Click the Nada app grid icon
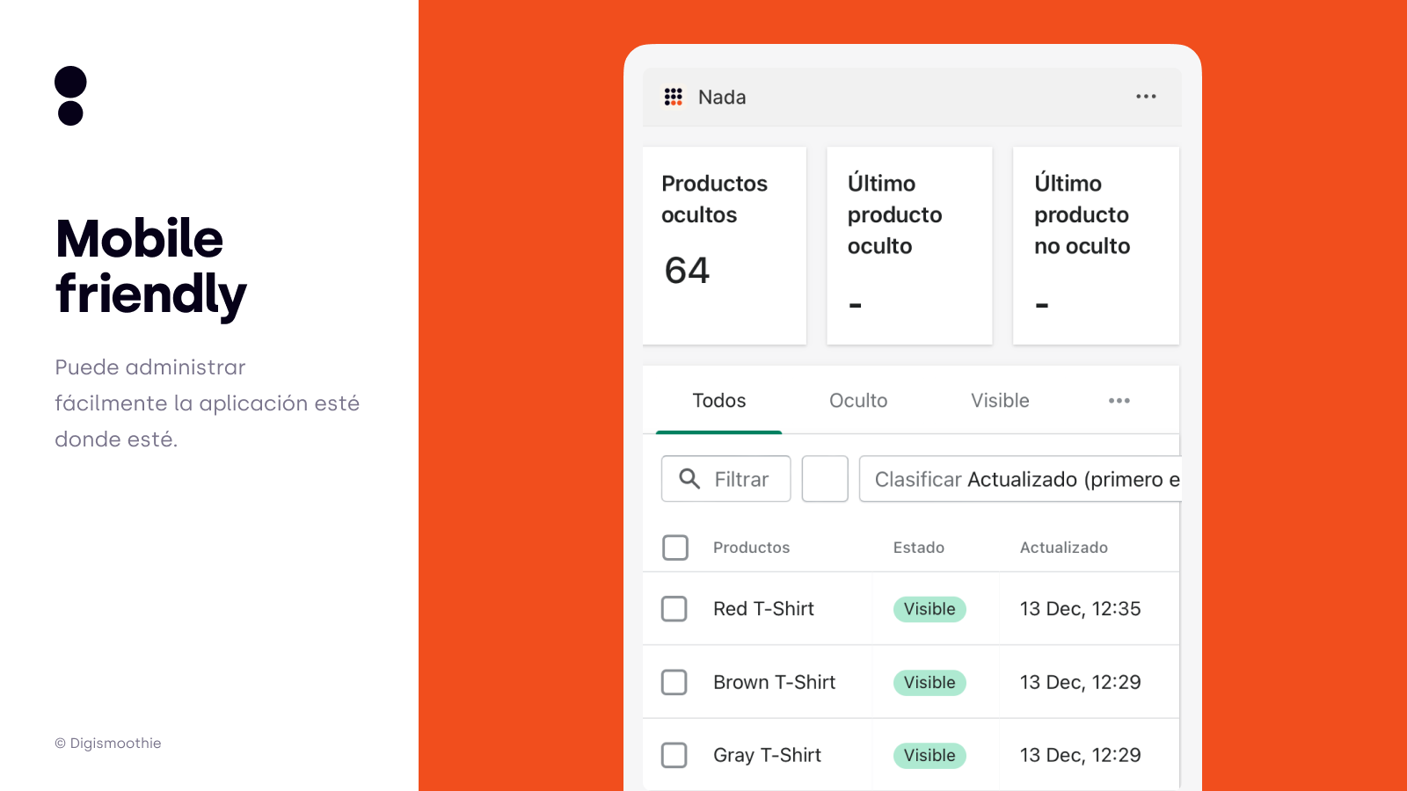The width and height of the screenshot is (1407, 791). pyautogui.click(x=674, y=97)
